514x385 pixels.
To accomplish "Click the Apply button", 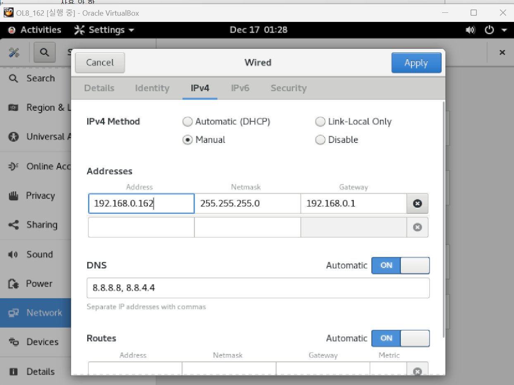I will click(x=416, y=63).
